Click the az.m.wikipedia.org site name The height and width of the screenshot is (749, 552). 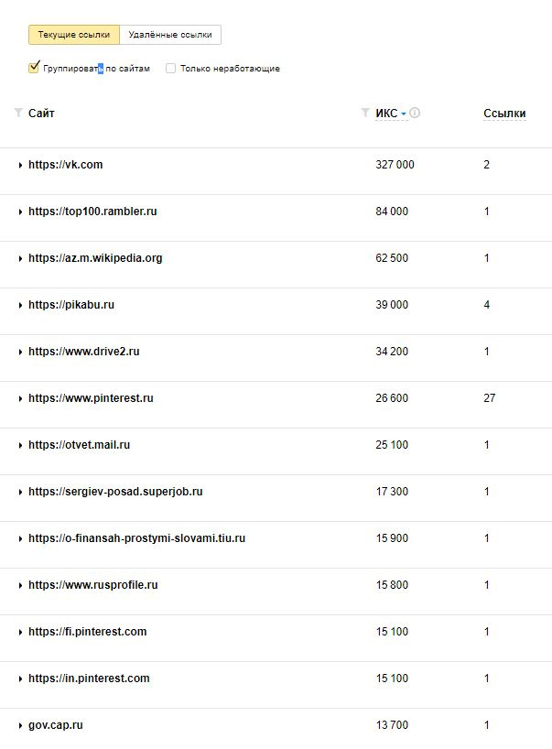coord(95,258)
